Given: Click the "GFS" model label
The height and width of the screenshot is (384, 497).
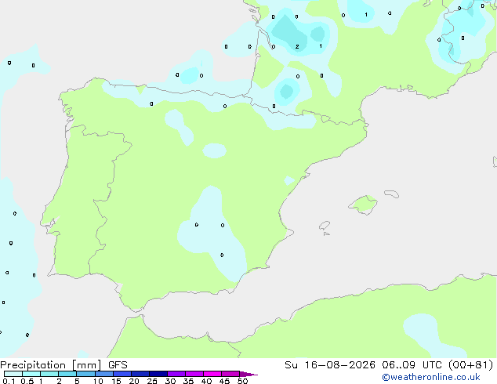Looking at the screenshot, I should pyautogui.click(x=118, y=365).
